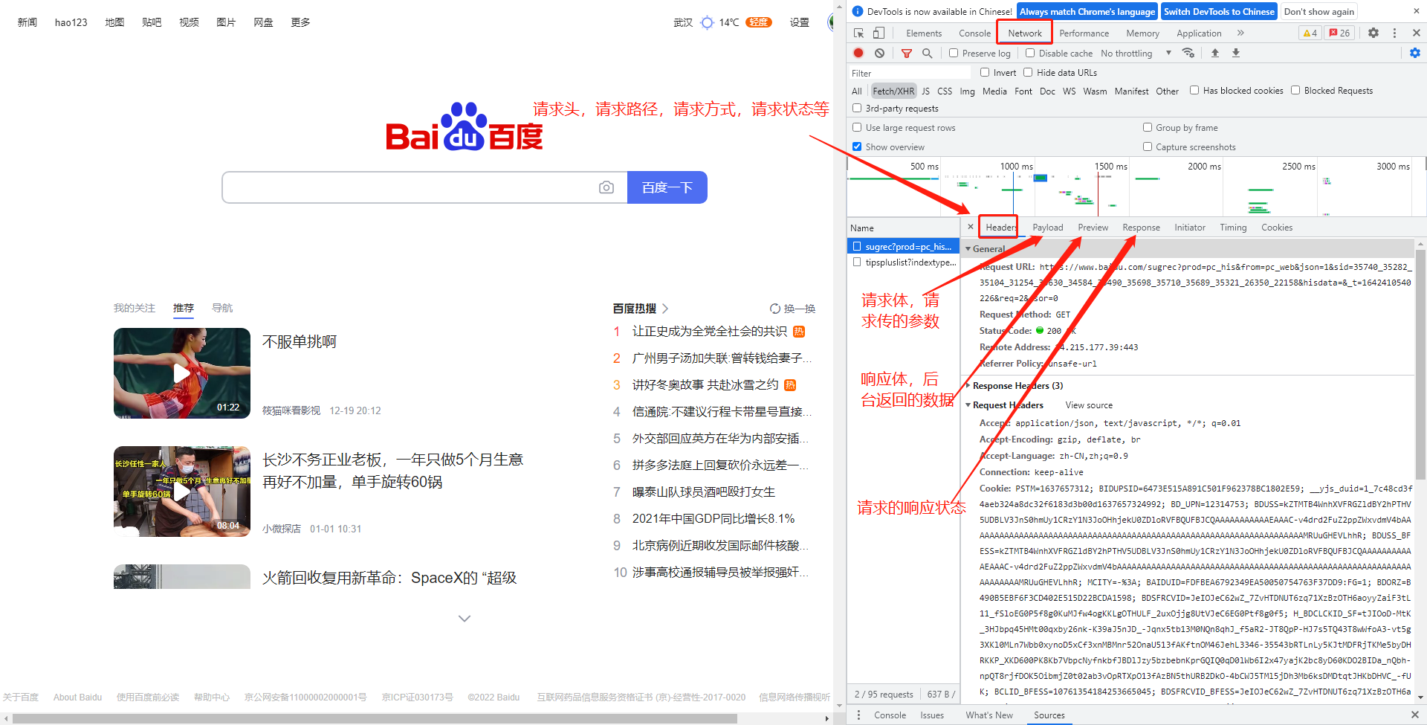Check the Invert filter option

[x=985, y=72]
